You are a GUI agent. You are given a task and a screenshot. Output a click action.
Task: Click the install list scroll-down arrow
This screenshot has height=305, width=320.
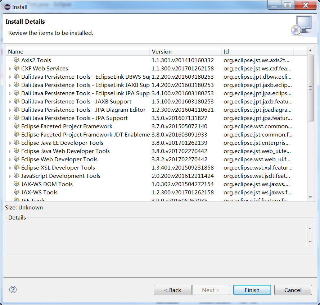click(x=310, y=197)
